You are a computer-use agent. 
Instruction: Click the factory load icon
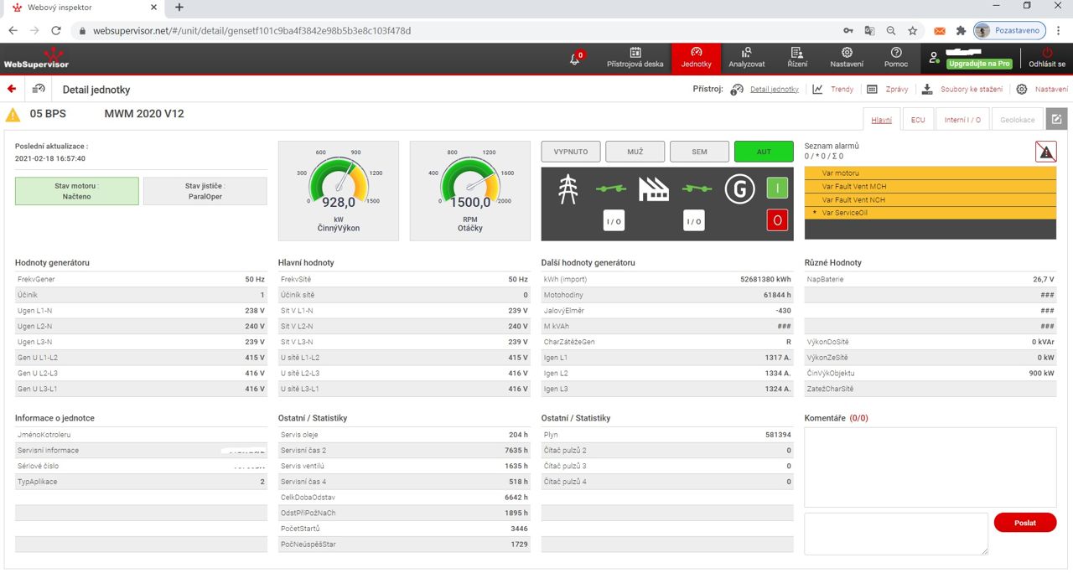tap(654, 189)
